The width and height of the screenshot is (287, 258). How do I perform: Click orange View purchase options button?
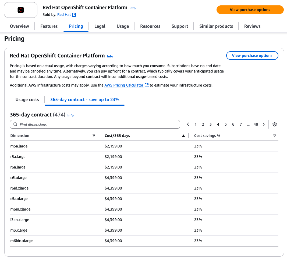(x=250, y=10)
